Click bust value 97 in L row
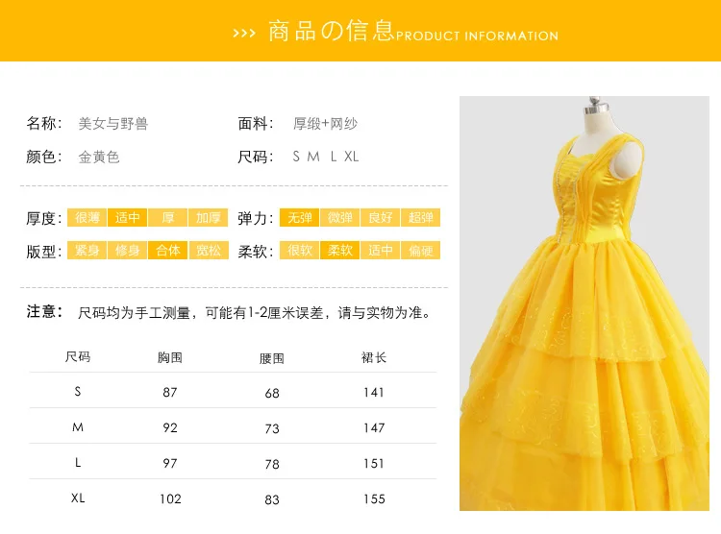 (169, 463)
